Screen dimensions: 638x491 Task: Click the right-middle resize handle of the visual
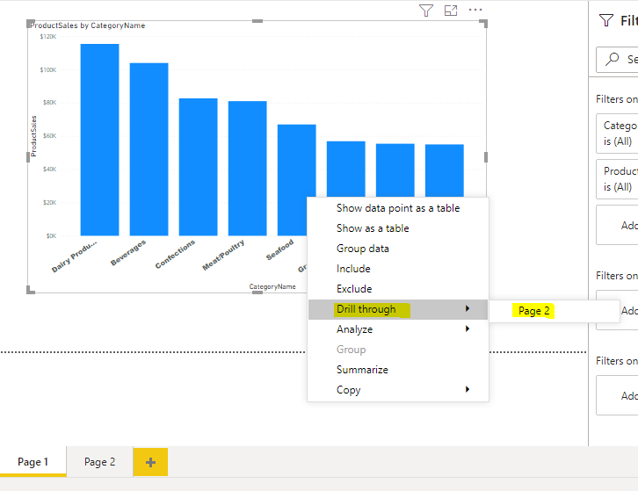click(x=486, y=157)
